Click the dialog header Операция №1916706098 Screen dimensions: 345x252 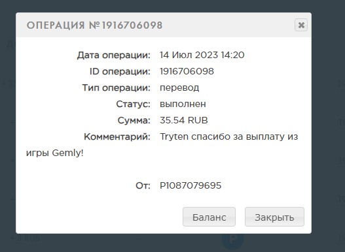click(95, 25)
